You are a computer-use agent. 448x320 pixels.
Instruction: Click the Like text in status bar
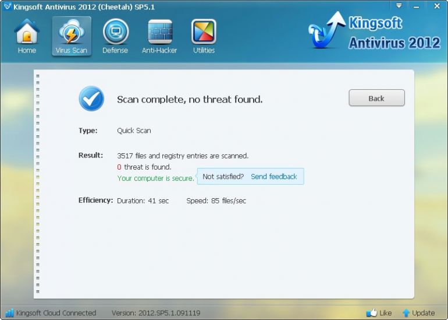[385, 313]
